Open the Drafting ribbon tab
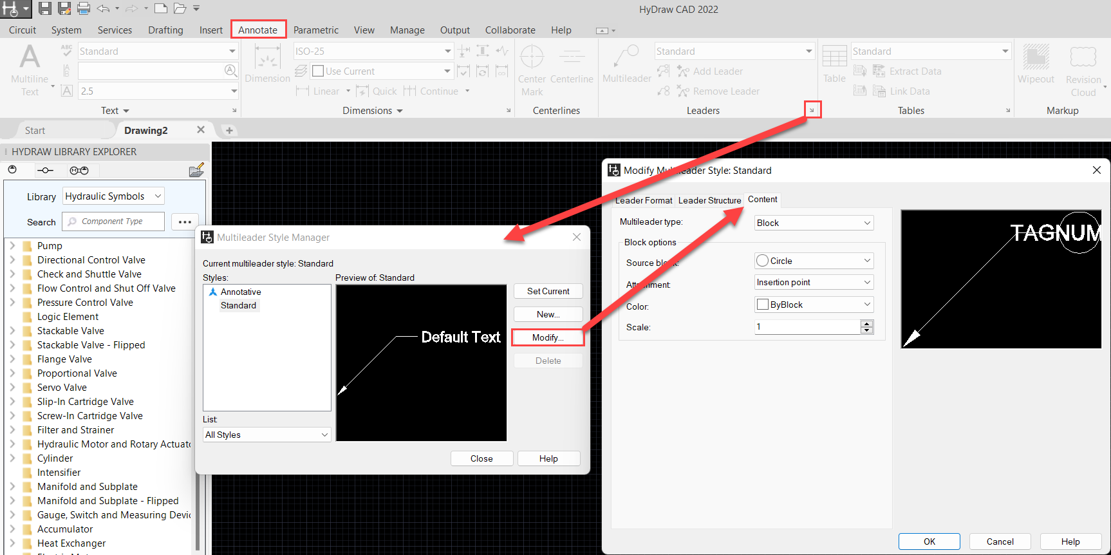Screen dimensions: 1111x555 pyautogui.click(x=165, y=30)
